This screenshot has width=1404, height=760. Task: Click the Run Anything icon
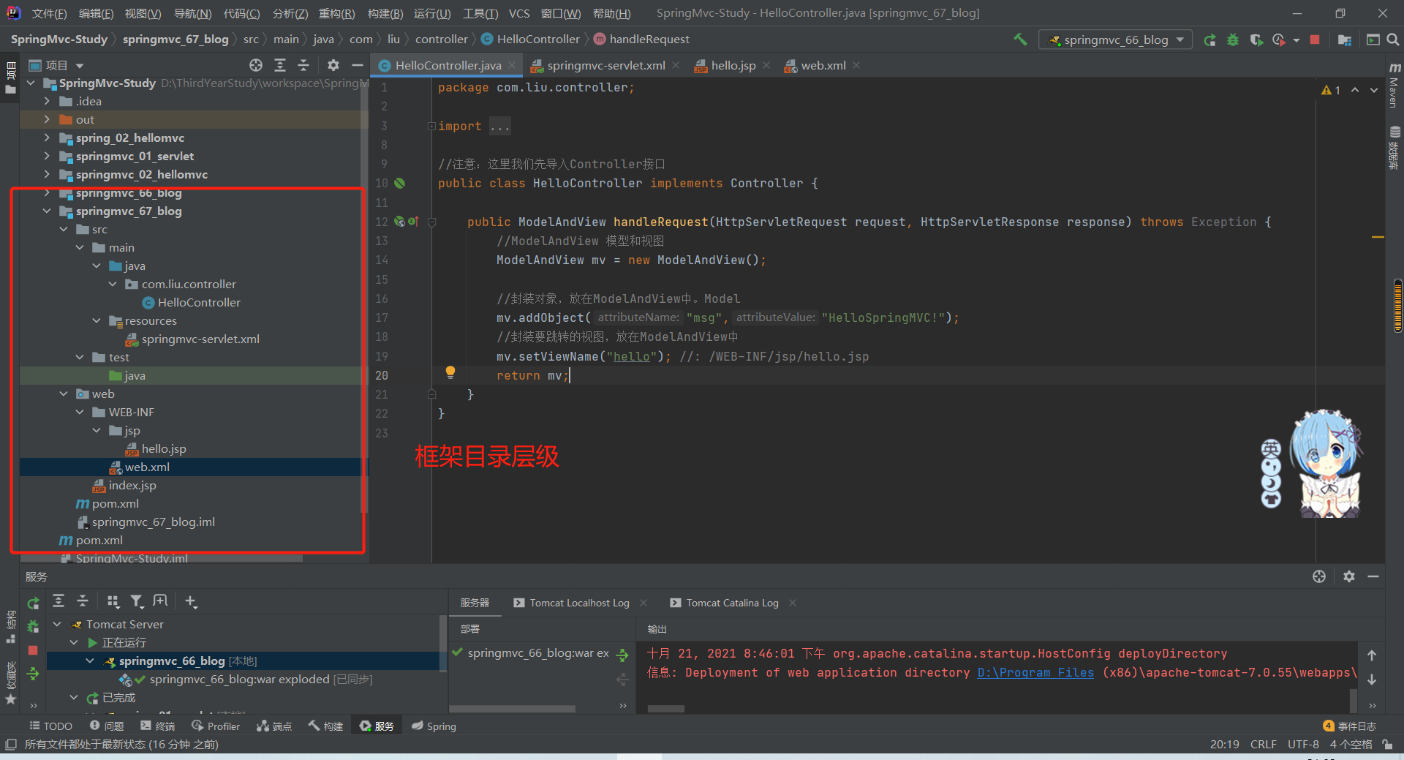(x=1373, y=39)
